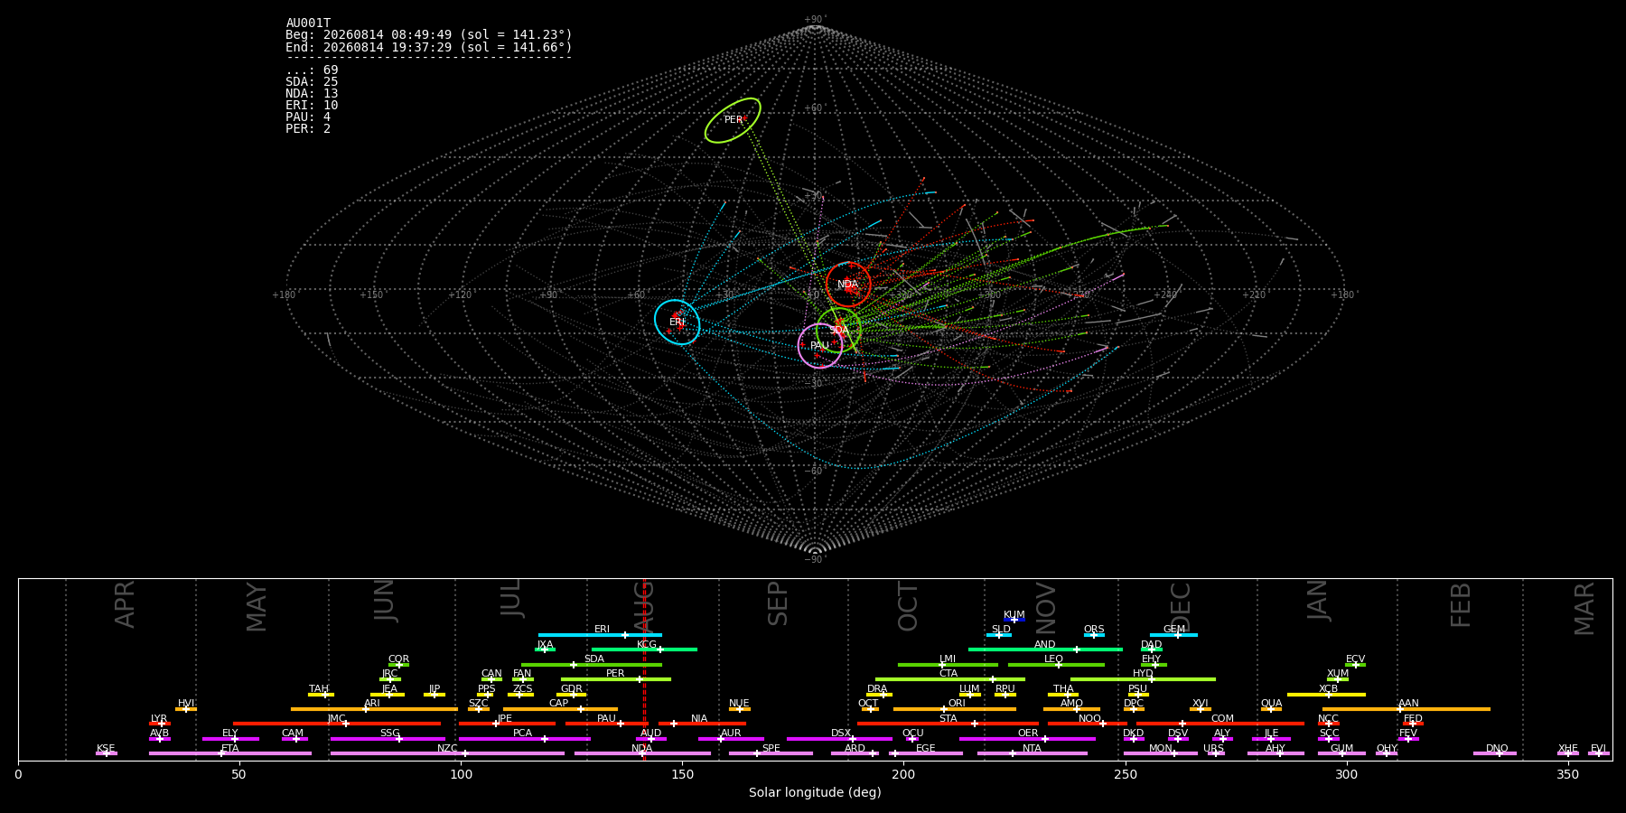Click the STA shower timeline bar
Screen dimensions: 1626x813
pos(948,724)
